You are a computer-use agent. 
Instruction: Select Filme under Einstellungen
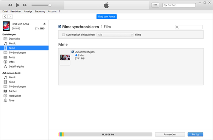click(24, 48)
